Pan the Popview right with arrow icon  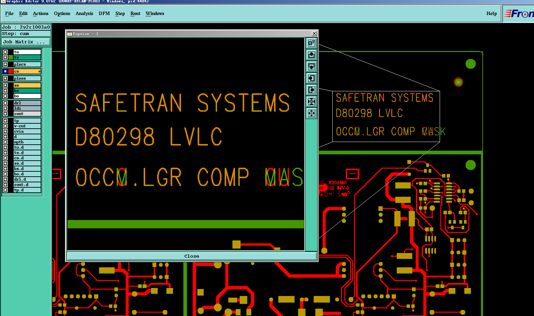pos(311,90)
